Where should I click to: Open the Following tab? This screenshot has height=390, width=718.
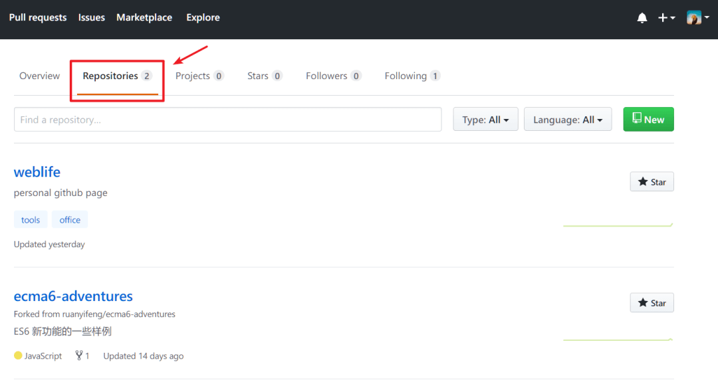click(x=412, y=76)
